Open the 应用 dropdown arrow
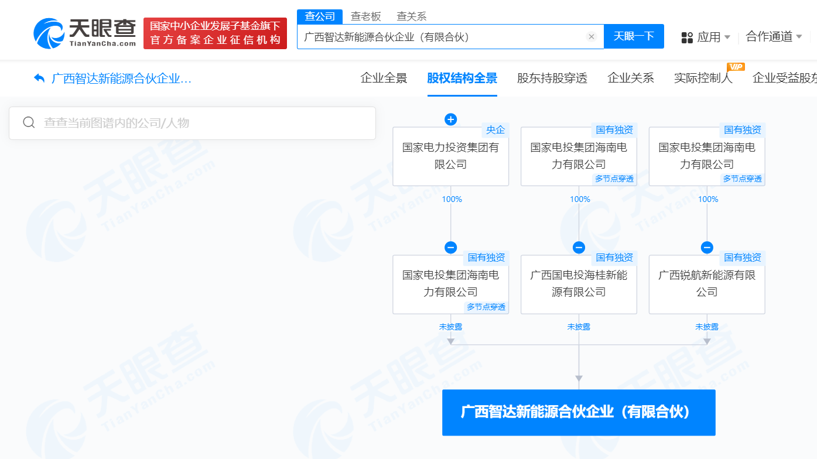This screenshot has height=459, width=817. (x=727, y=37)
